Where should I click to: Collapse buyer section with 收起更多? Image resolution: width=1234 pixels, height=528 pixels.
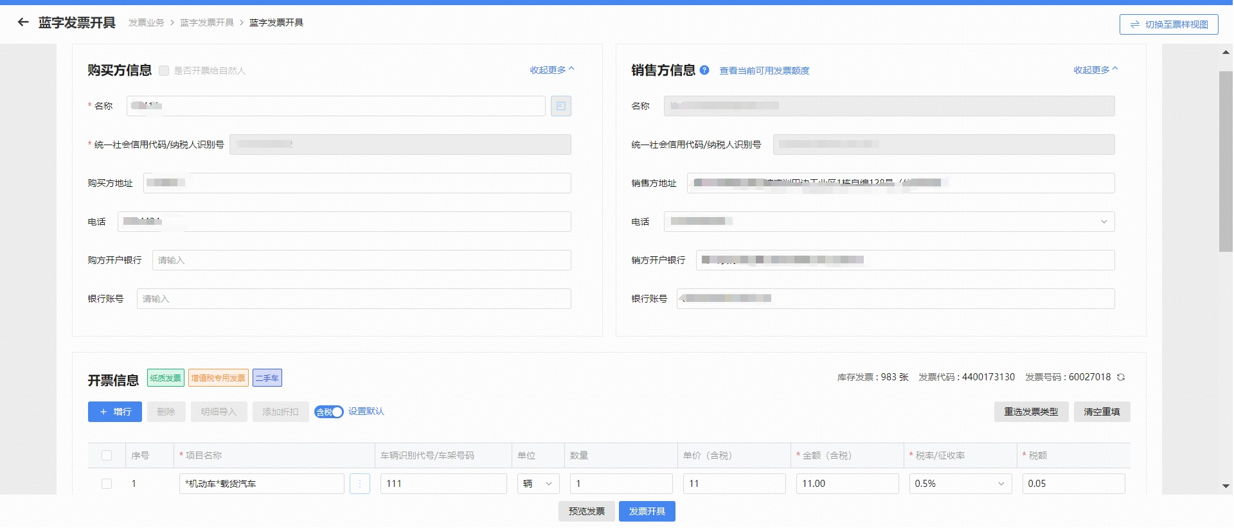pos(551,70)
